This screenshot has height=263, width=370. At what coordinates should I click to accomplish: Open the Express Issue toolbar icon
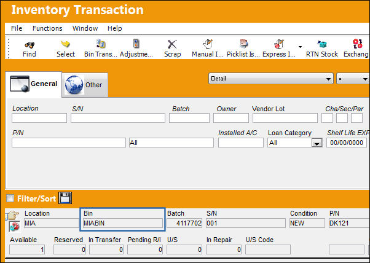278,44
